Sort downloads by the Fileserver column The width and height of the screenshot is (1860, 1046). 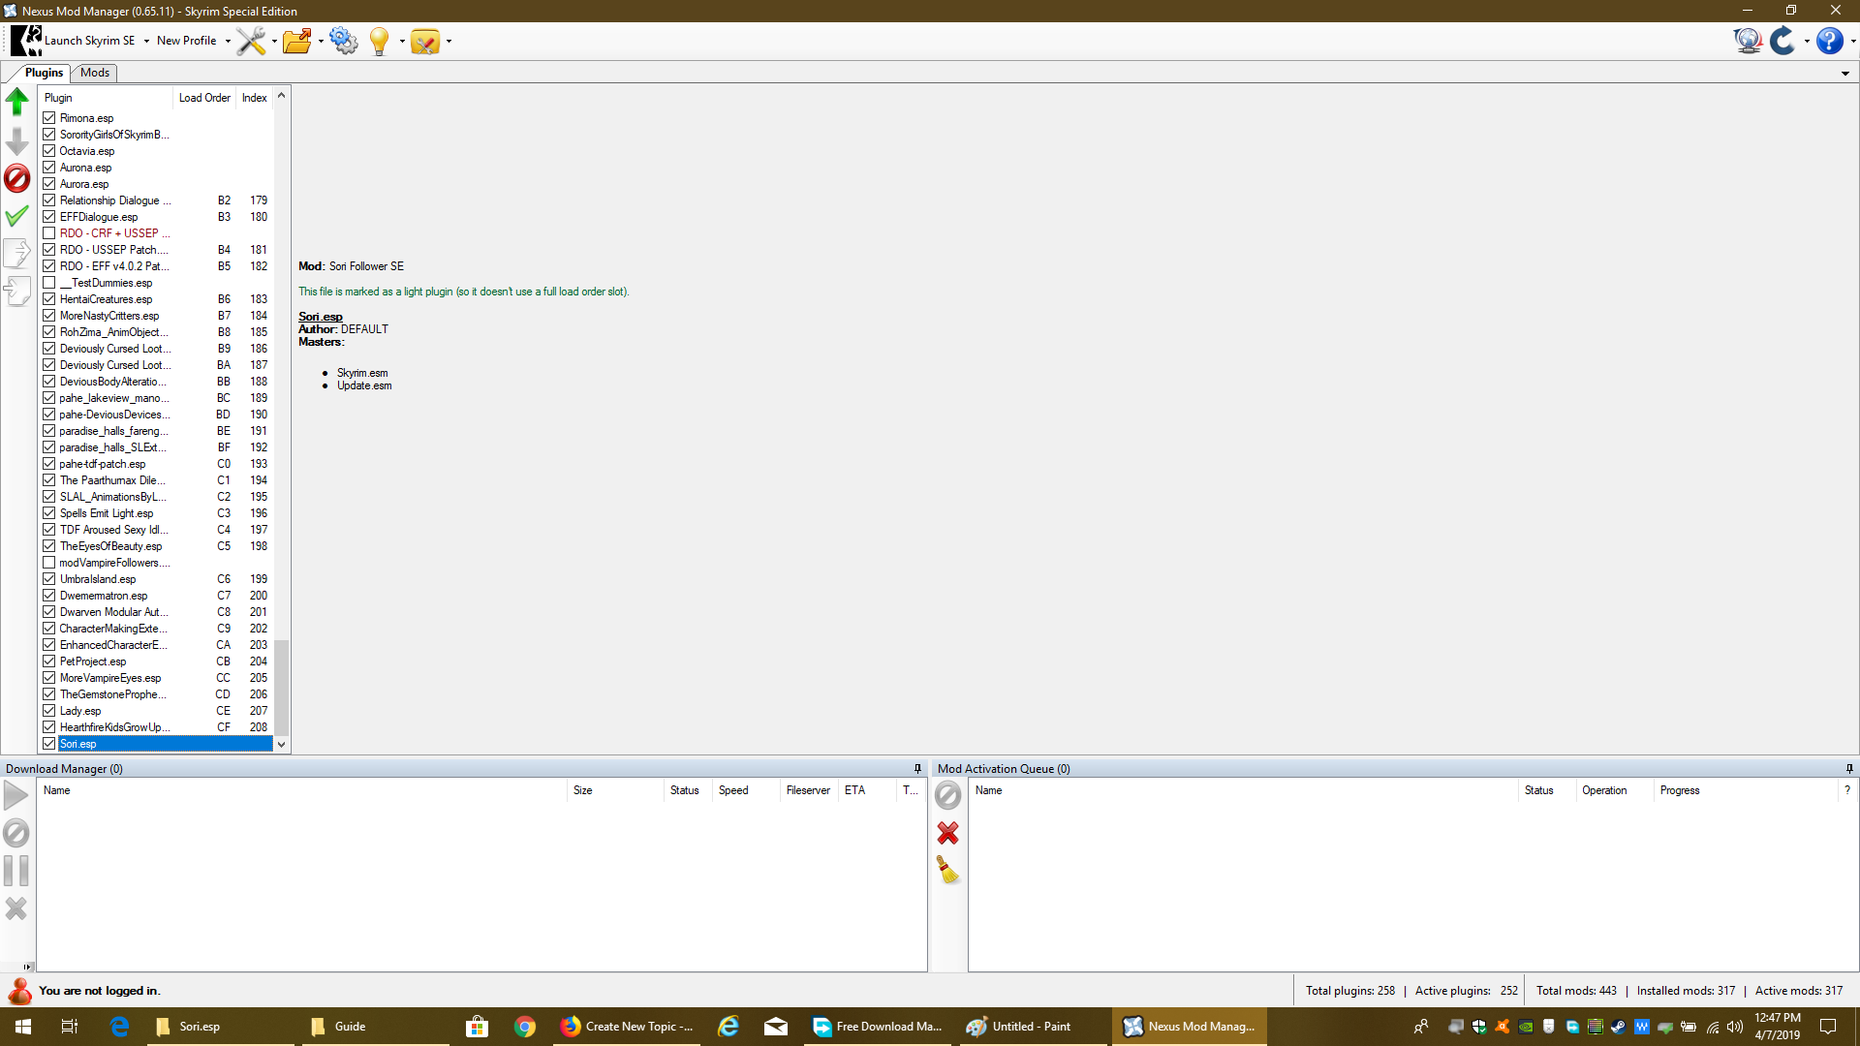coord(808,790)
